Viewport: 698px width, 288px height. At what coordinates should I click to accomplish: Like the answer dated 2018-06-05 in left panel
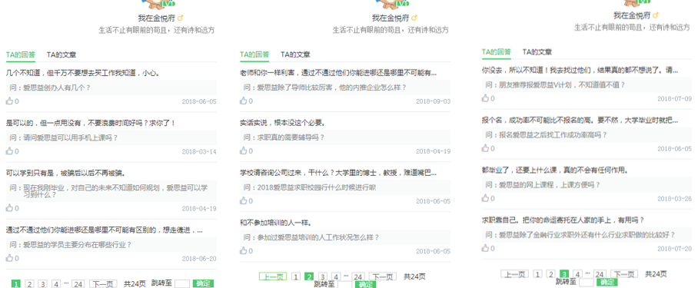tap(9, 101)
